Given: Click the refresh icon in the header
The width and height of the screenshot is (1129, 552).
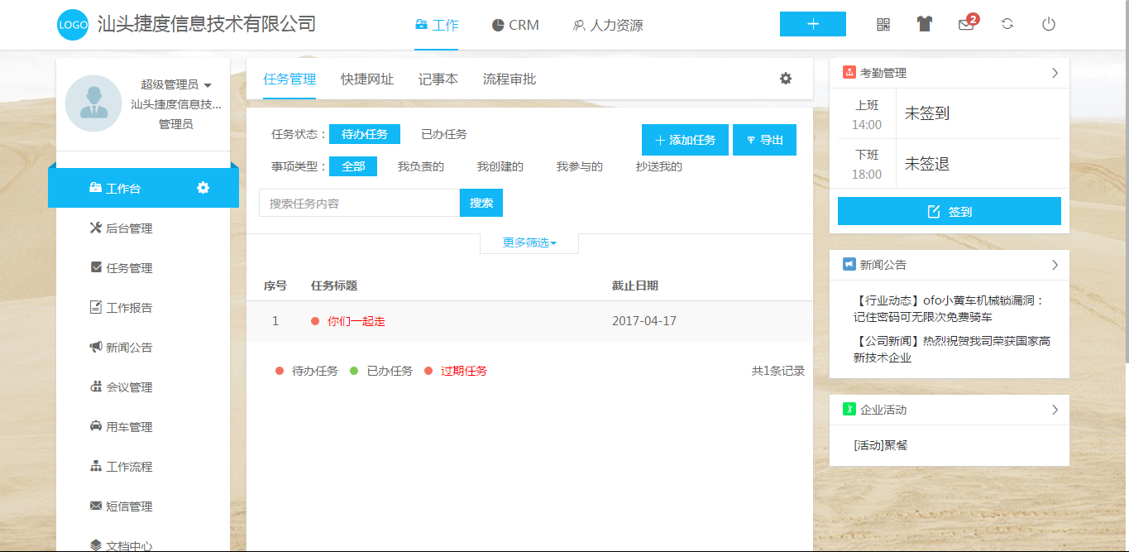Looking at the screenshot, I should (x=1007, y=25).
